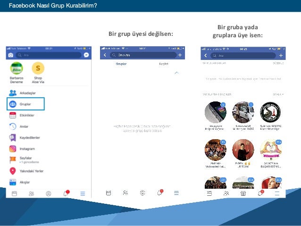Click the DÜZENLE edit link
Image resolution: width=301 pixels, height=226 pixels.
click(x=278, y=63)
